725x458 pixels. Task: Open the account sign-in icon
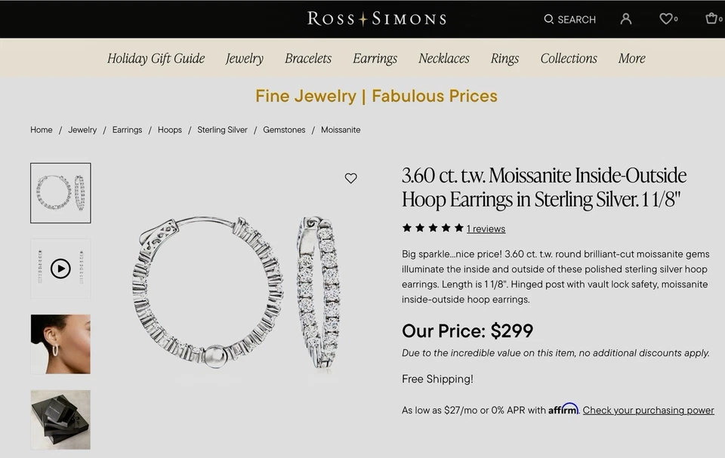[x=625, y=19]
